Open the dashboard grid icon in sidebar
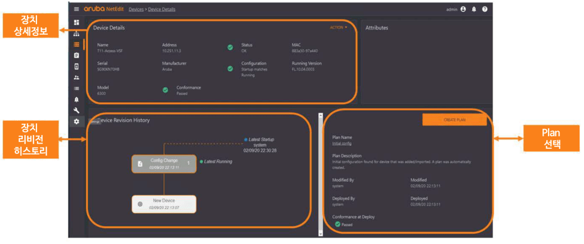The image size is (584, 244). pos(76,22)
